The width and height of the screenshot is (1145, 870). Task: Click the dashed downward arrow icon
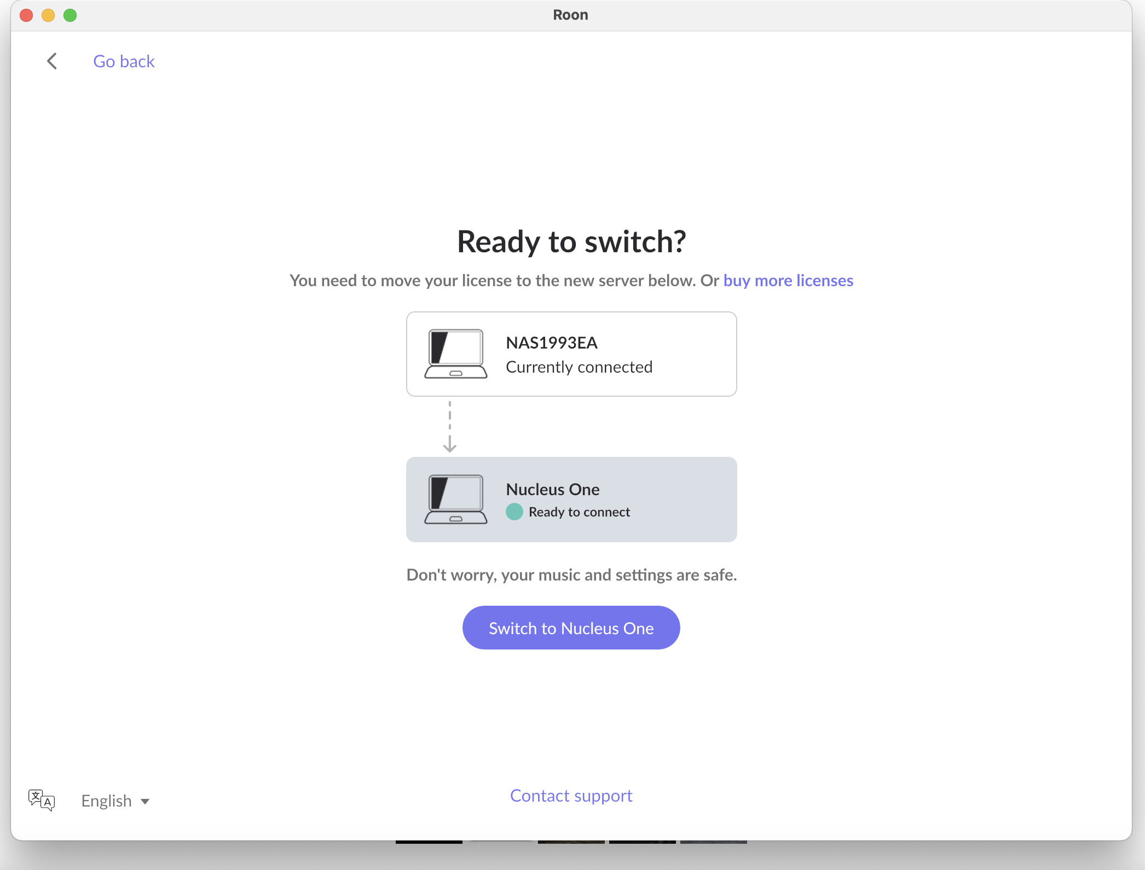[449, 427]
